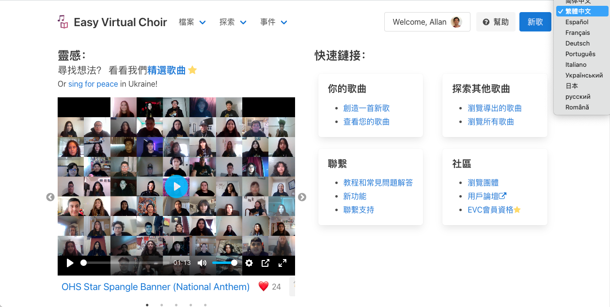
Task: Open the 精選歌曲 link
Action: coord(167,70)
